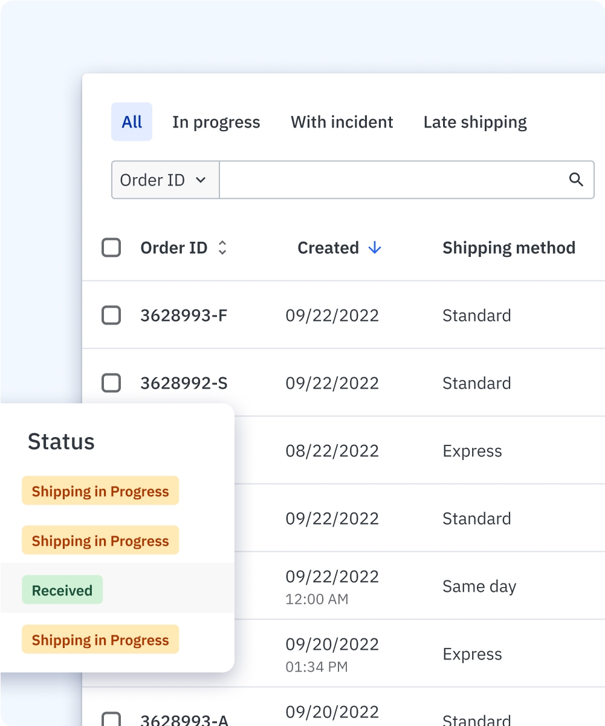Click the Created column header label
605x726 pixels.
click(x=328, y=248)
